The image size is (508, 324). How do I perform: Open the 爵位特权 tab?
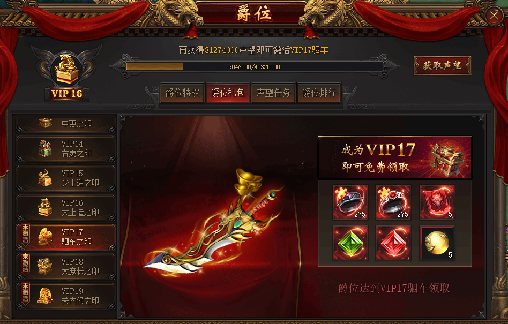[x=182, y=93]
